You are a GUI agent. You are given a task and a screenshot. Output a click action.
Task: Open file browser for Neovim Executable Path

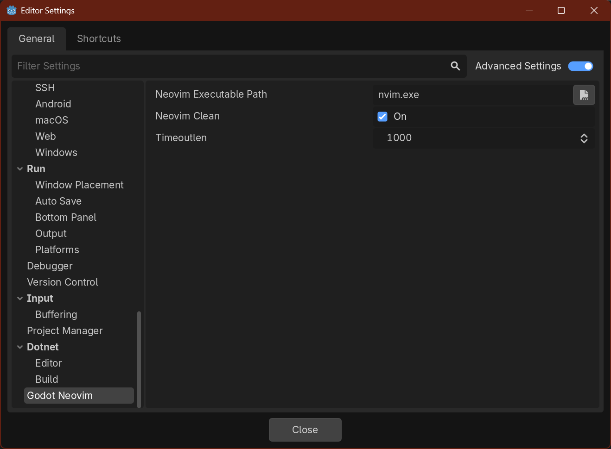click(584, 95)
